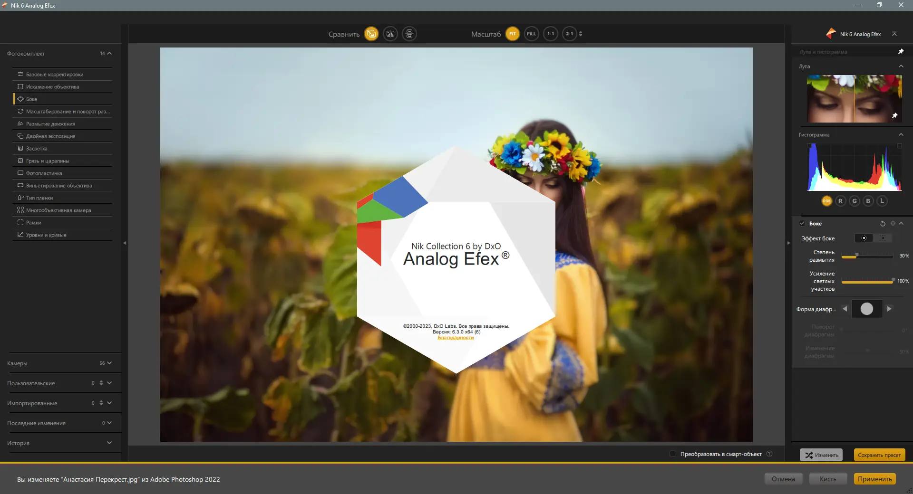Image resolution: width=913 pixels, height=494 pixels.
Task: Switch to top-bottom split compare view
Action: [409, 34]
